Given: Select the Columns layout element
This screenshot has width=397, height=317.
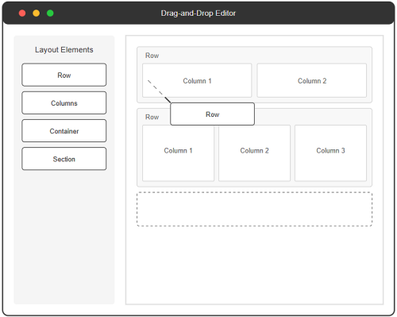Looking at the screenshot, I should click(64, 103).
